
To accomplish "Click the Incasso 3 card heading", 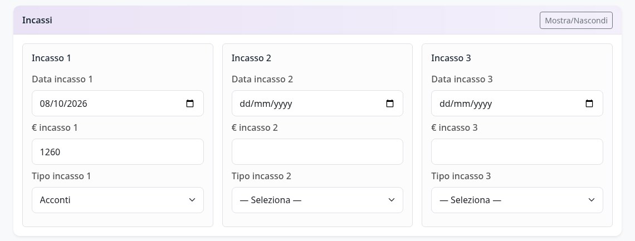I will tap(451, 58).
